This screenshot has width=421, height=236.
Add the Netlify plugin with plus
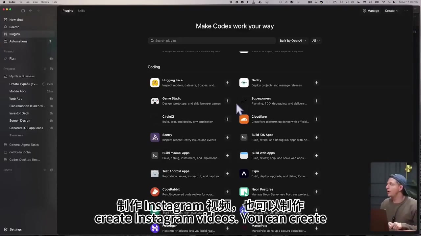316,83
